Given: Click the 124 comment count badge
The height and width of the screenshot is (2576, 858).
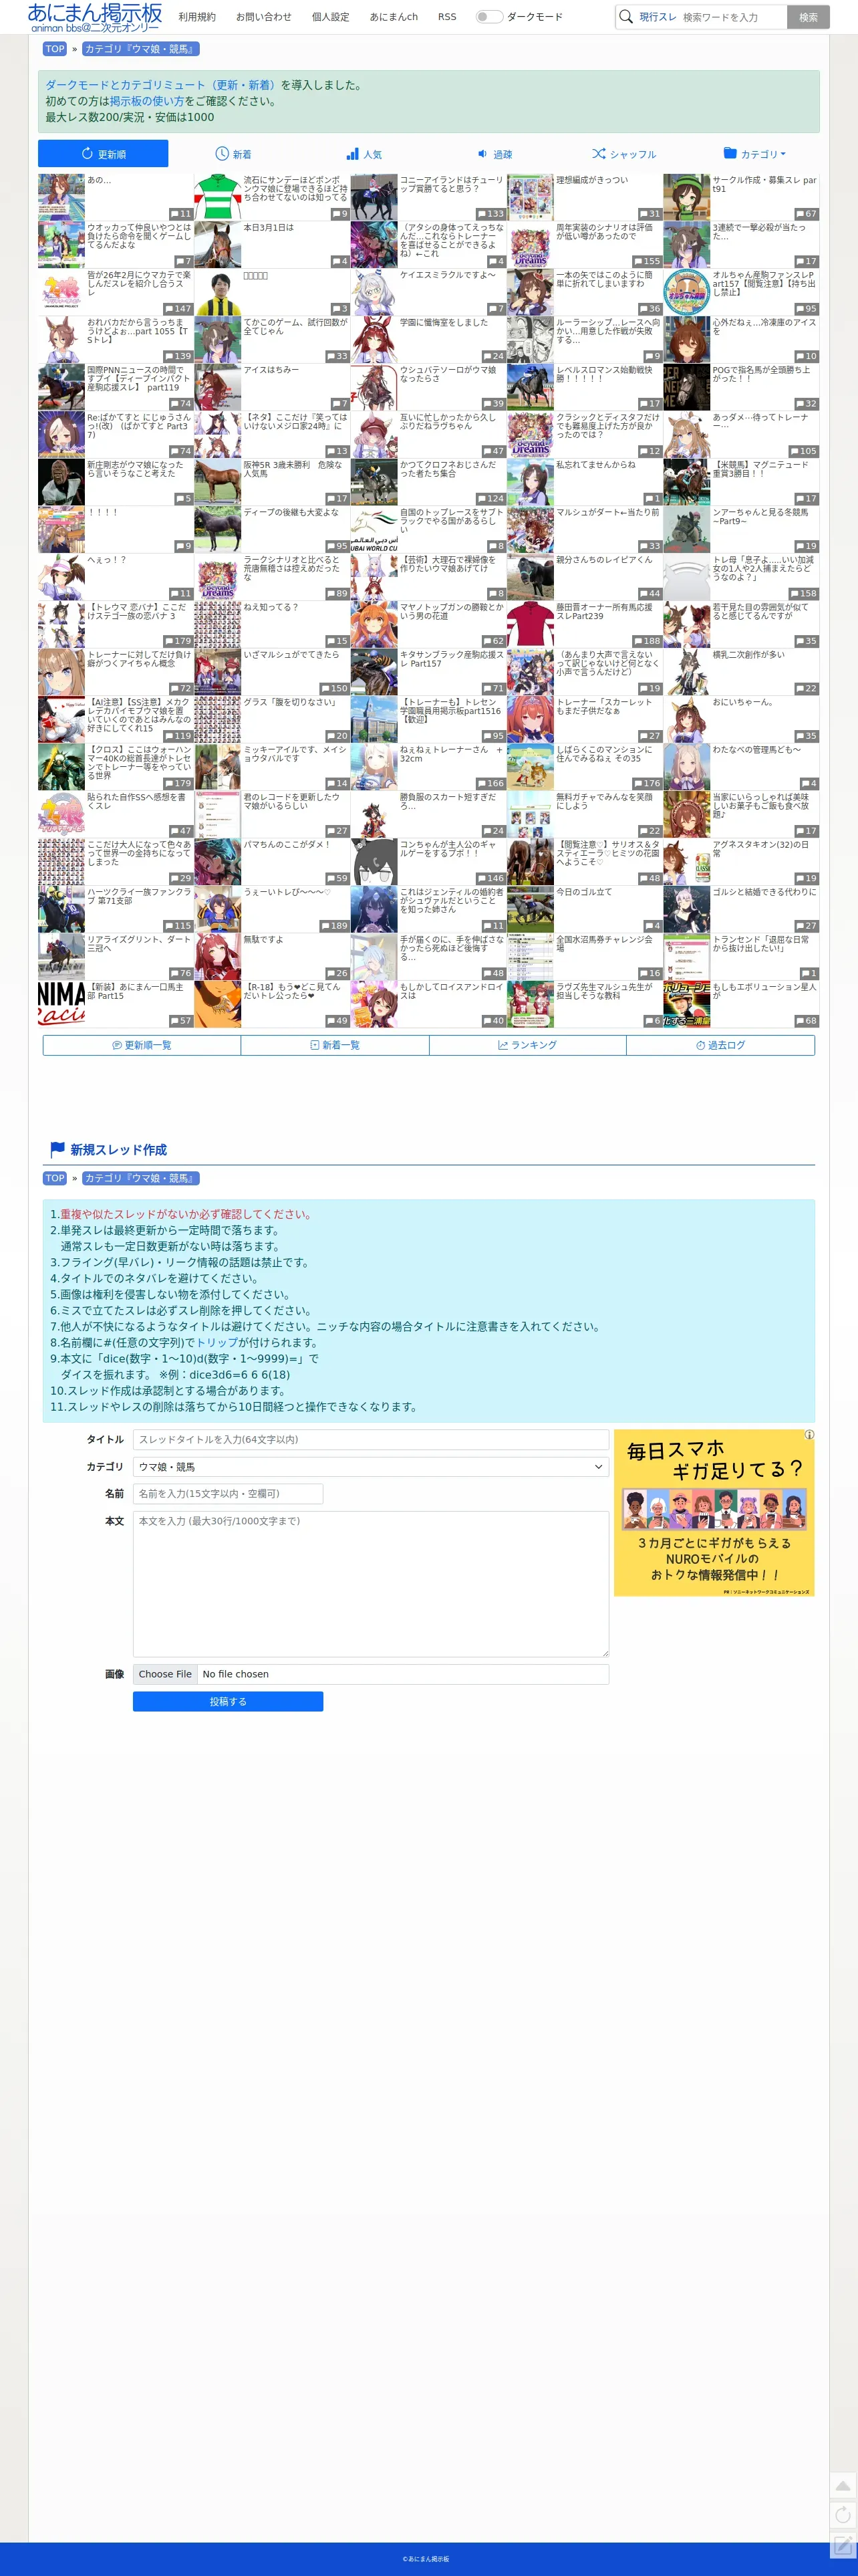Looking at the screenshot, I should (490, 498).
